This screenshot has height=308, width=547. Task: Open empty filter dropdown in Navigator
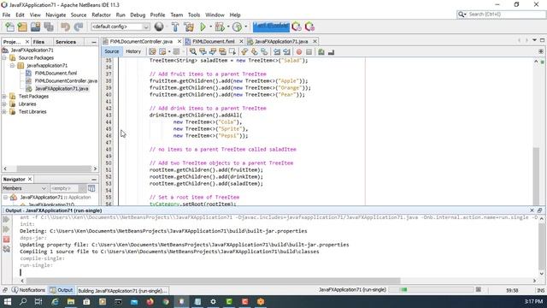(68, 188)
